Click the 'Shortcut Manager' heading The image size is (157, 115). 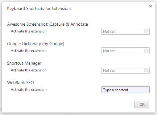tap(24, 63)
